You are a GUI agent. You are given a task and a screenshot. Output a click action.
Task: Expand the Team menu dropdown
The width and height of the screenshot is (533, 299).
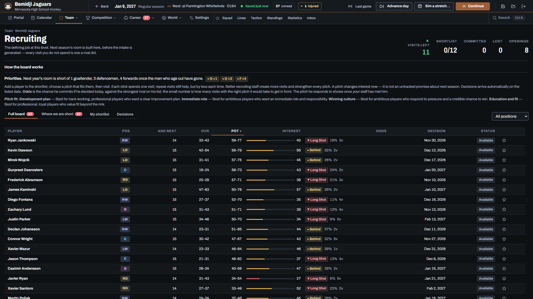click(69, 18)
